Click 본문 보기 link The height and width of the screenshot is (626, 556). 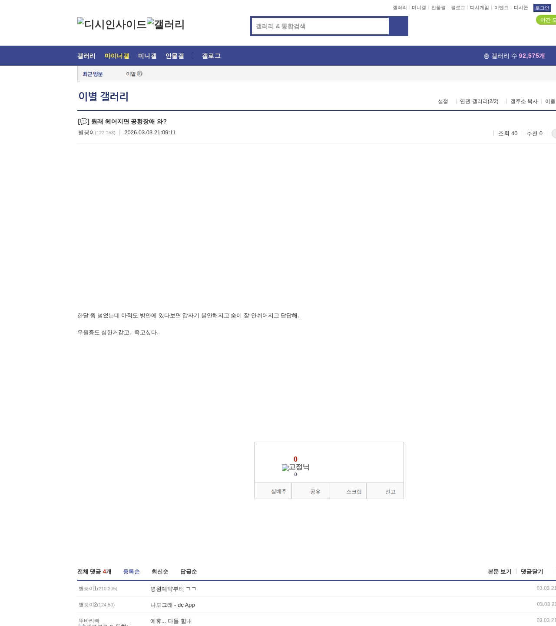click(500, 572)
